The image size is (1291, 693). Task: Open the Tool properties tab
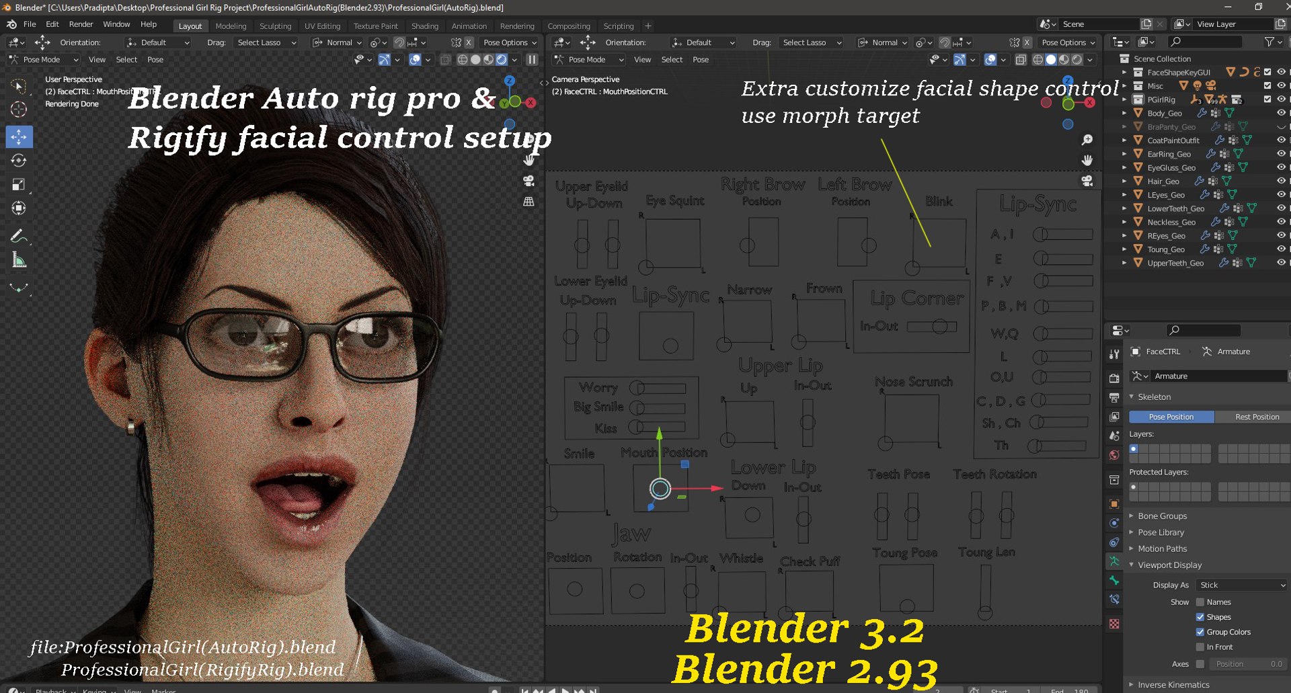(1114, 354)
